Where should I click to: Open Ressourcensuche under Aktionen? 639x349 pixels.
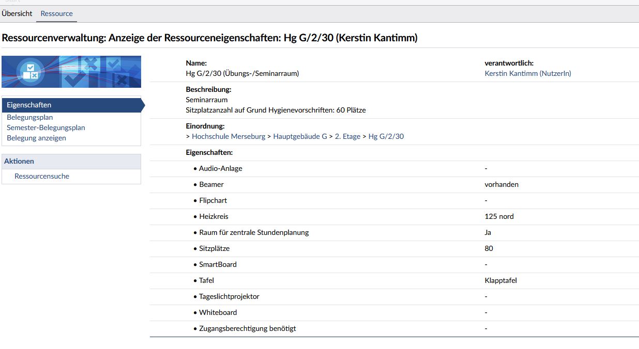click(42, 176)
